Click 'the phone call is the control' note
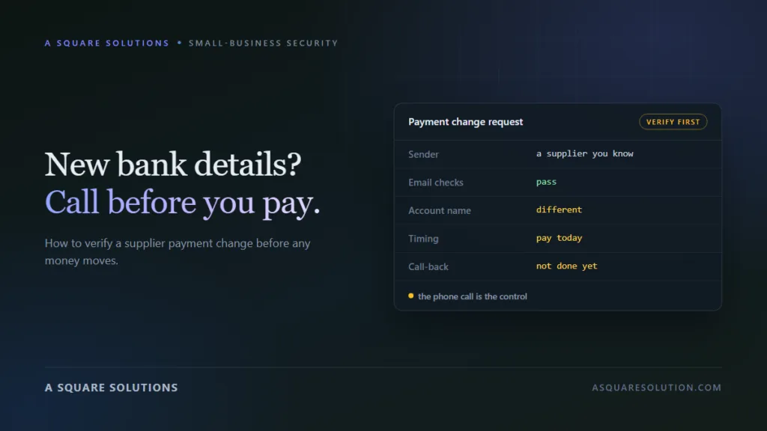Image resolution: width=767 pixels, height=431 pixels. click(473, 296)
